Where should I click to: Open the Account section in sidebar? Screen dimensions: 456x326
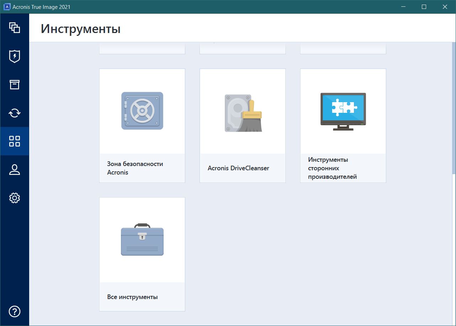15,170
